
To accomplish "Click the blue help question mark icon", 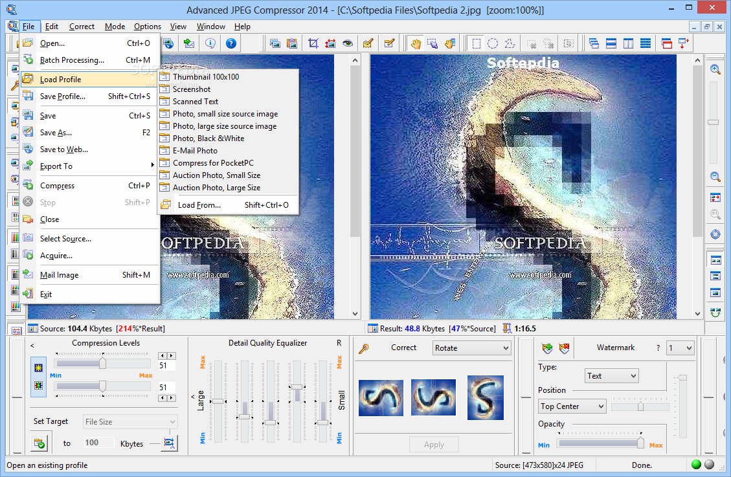I will click(x=231, y=44).
